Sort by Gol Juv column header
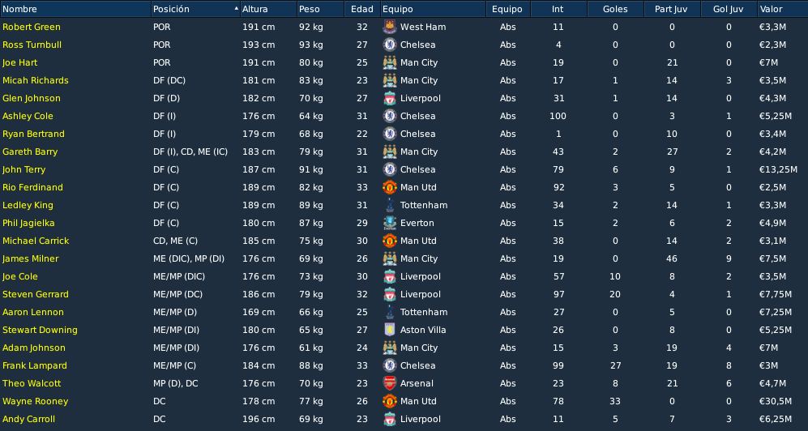The height and width of the screenshot is (431, 808). 729,9
